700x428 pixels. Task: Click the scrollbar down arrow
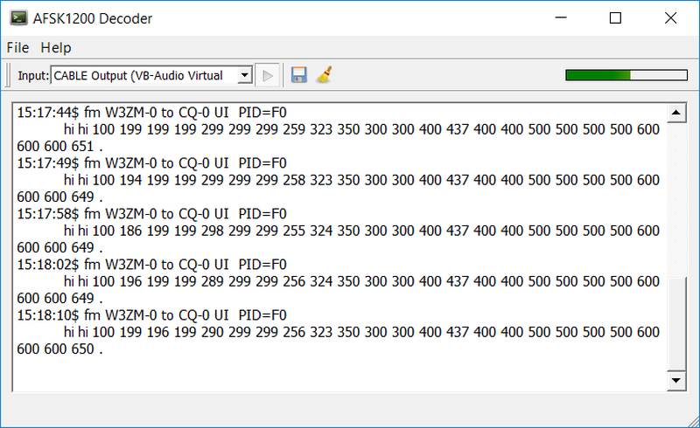676,380
